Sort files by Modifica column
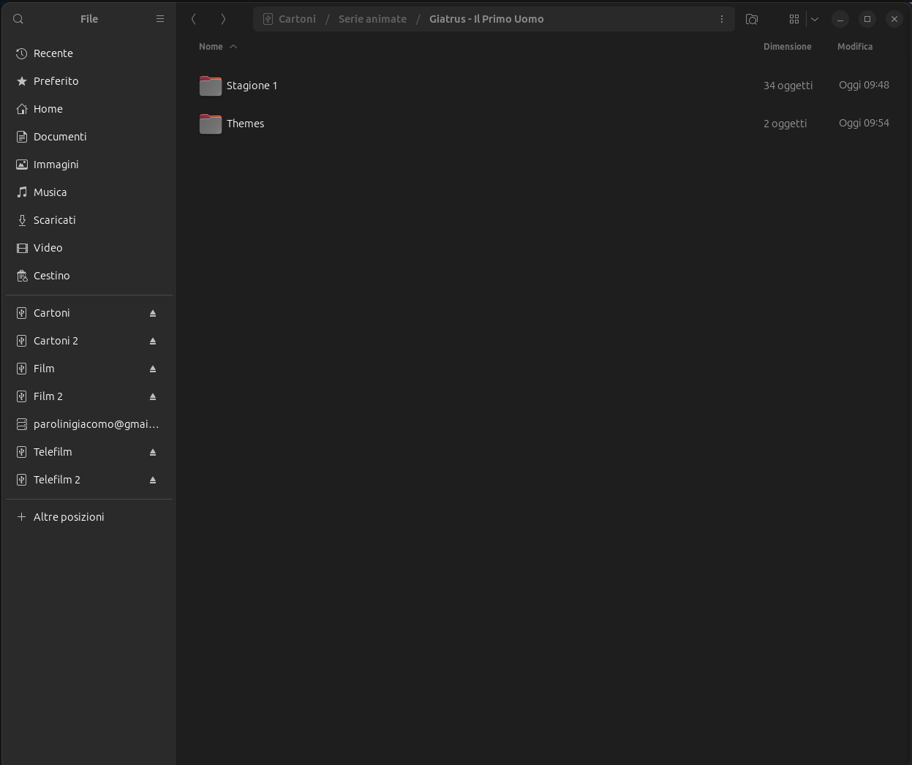 pos(854,47)
